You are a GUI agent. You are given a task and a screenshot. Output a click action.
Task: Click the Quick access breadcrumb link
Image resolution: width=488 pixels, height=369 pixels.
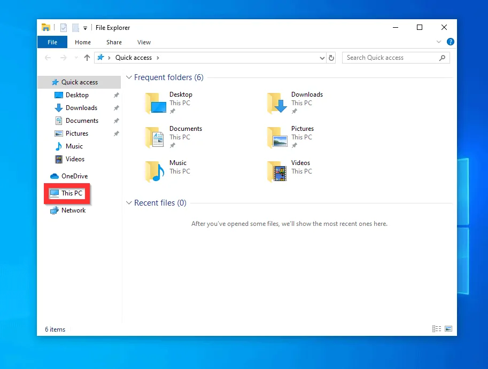pos(134,57)
